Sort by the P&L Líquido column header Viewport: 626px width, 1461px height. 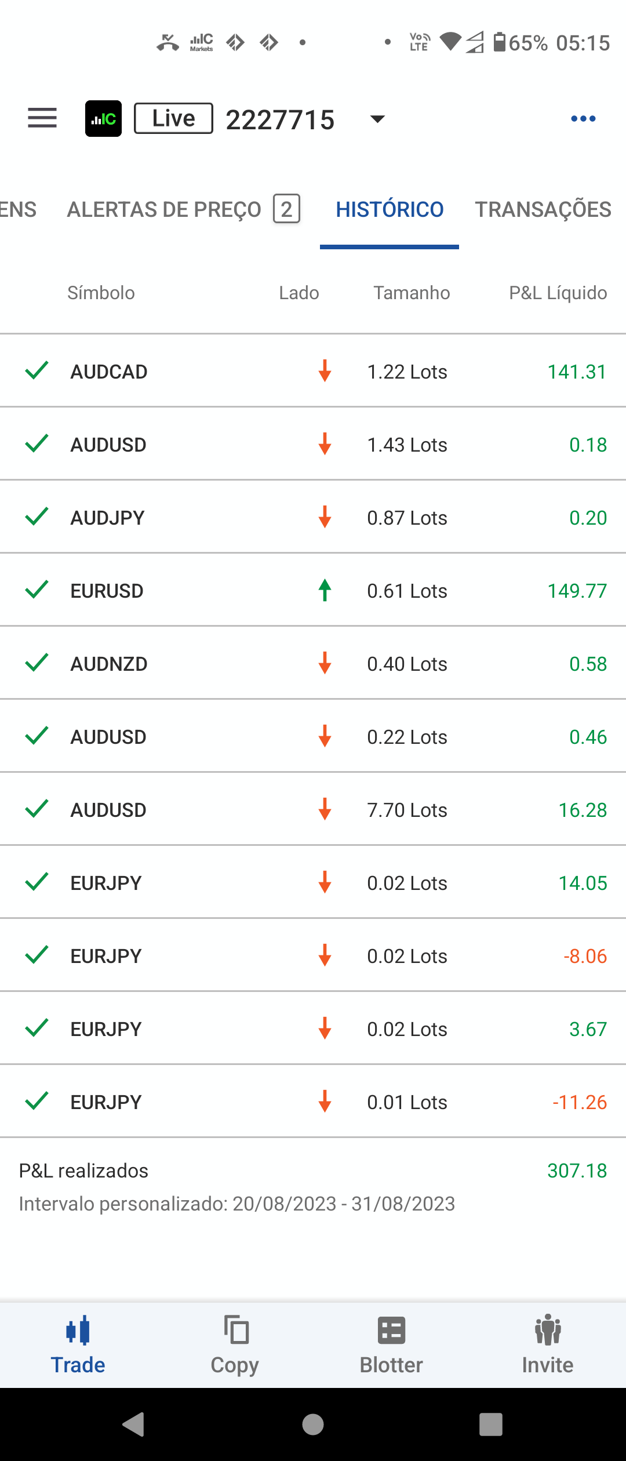(558, 293)
